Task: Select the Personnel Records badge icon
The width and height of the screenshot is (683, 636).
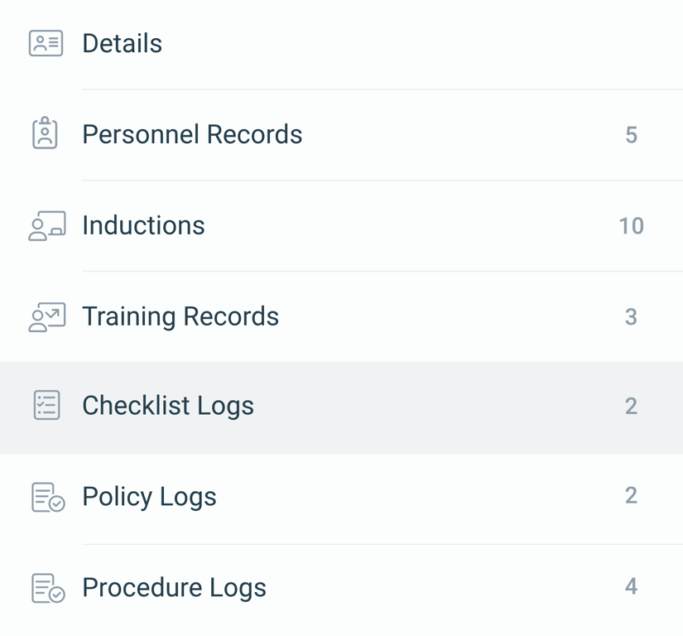Action: pos(46,134)
